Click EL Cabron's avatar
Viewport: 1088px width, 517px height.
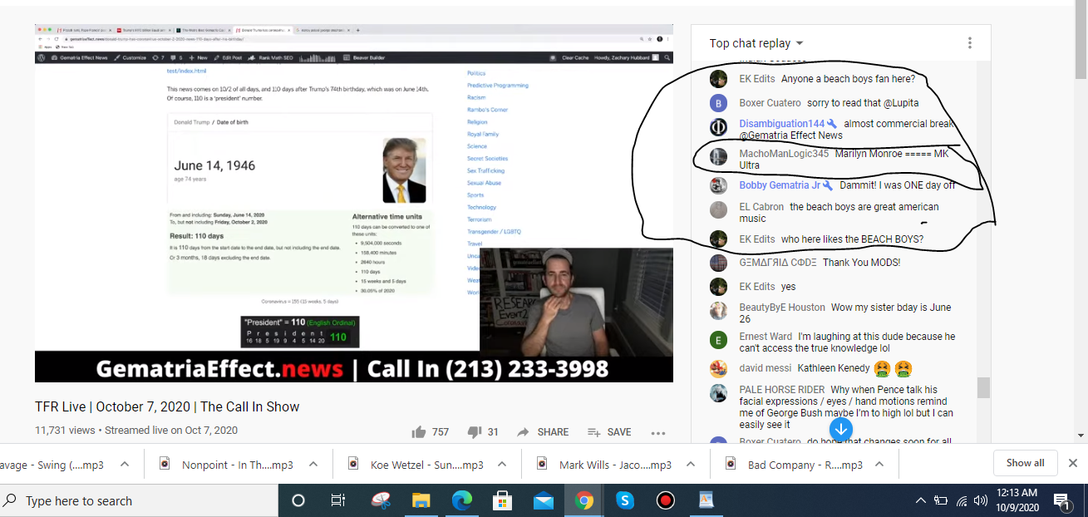pyautogui.click(x=719, y=209)
